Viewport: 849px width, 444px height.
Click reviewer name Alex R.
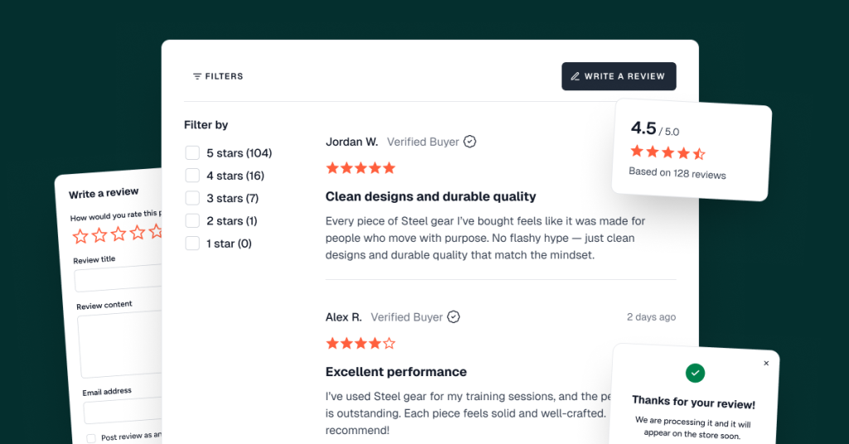coord(343,317)
